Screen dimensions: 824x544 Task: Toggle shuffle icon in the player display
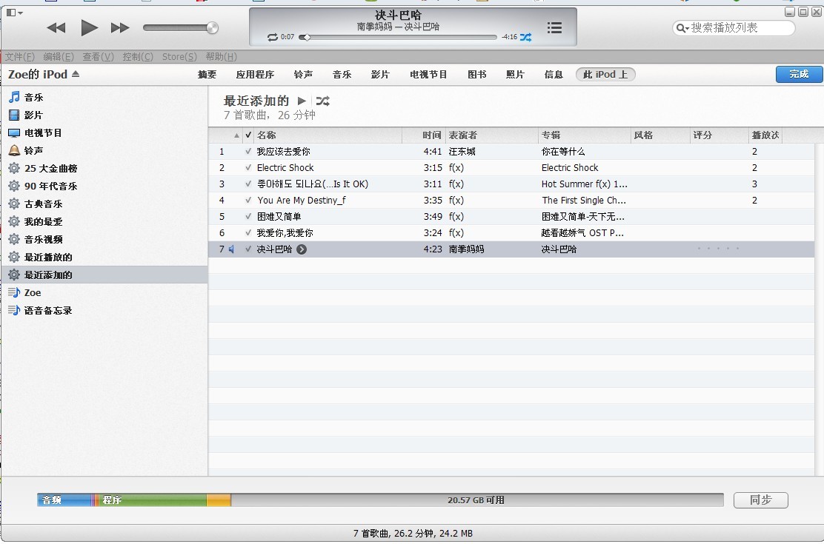coord(525,37)
